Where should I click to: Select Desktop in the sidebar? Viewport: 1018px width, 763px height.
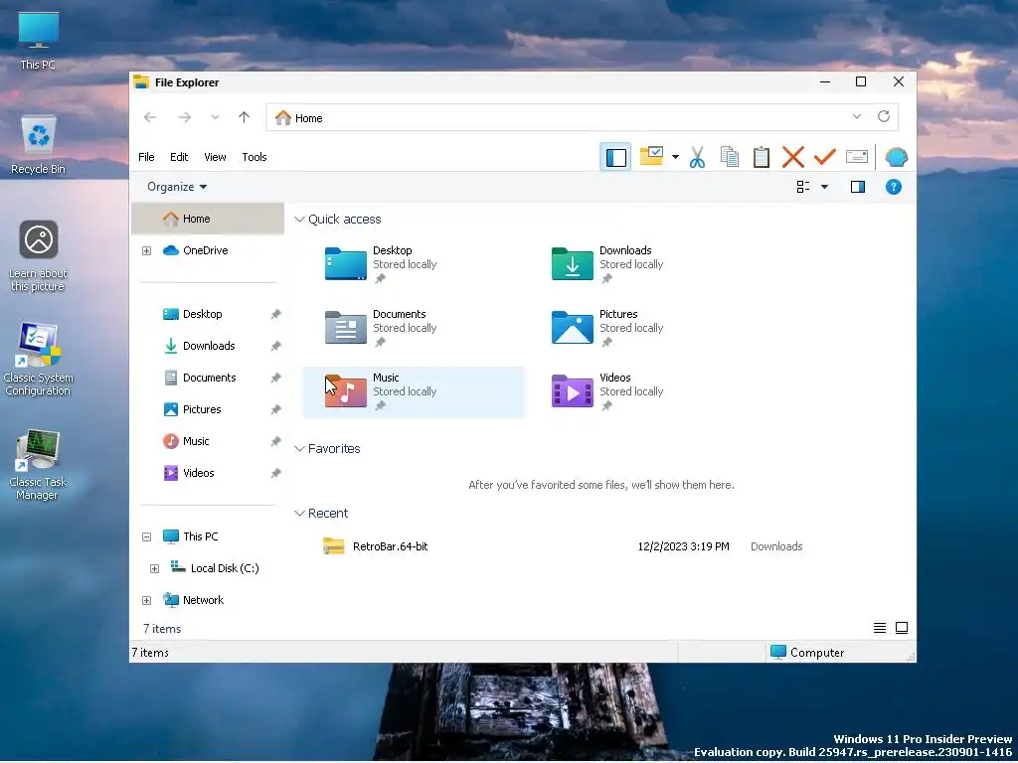click(193, 314)
